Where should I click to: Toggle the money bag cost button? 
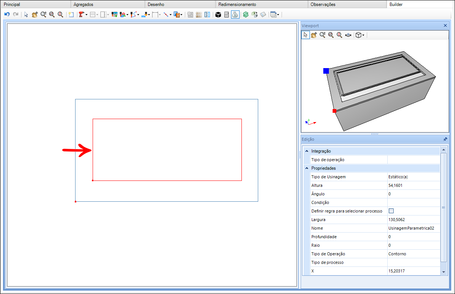(x=235, y=15)
